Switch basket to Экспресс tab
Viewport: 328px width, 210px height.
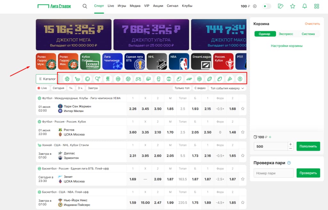pyautogui.click(x=286, y=34)
